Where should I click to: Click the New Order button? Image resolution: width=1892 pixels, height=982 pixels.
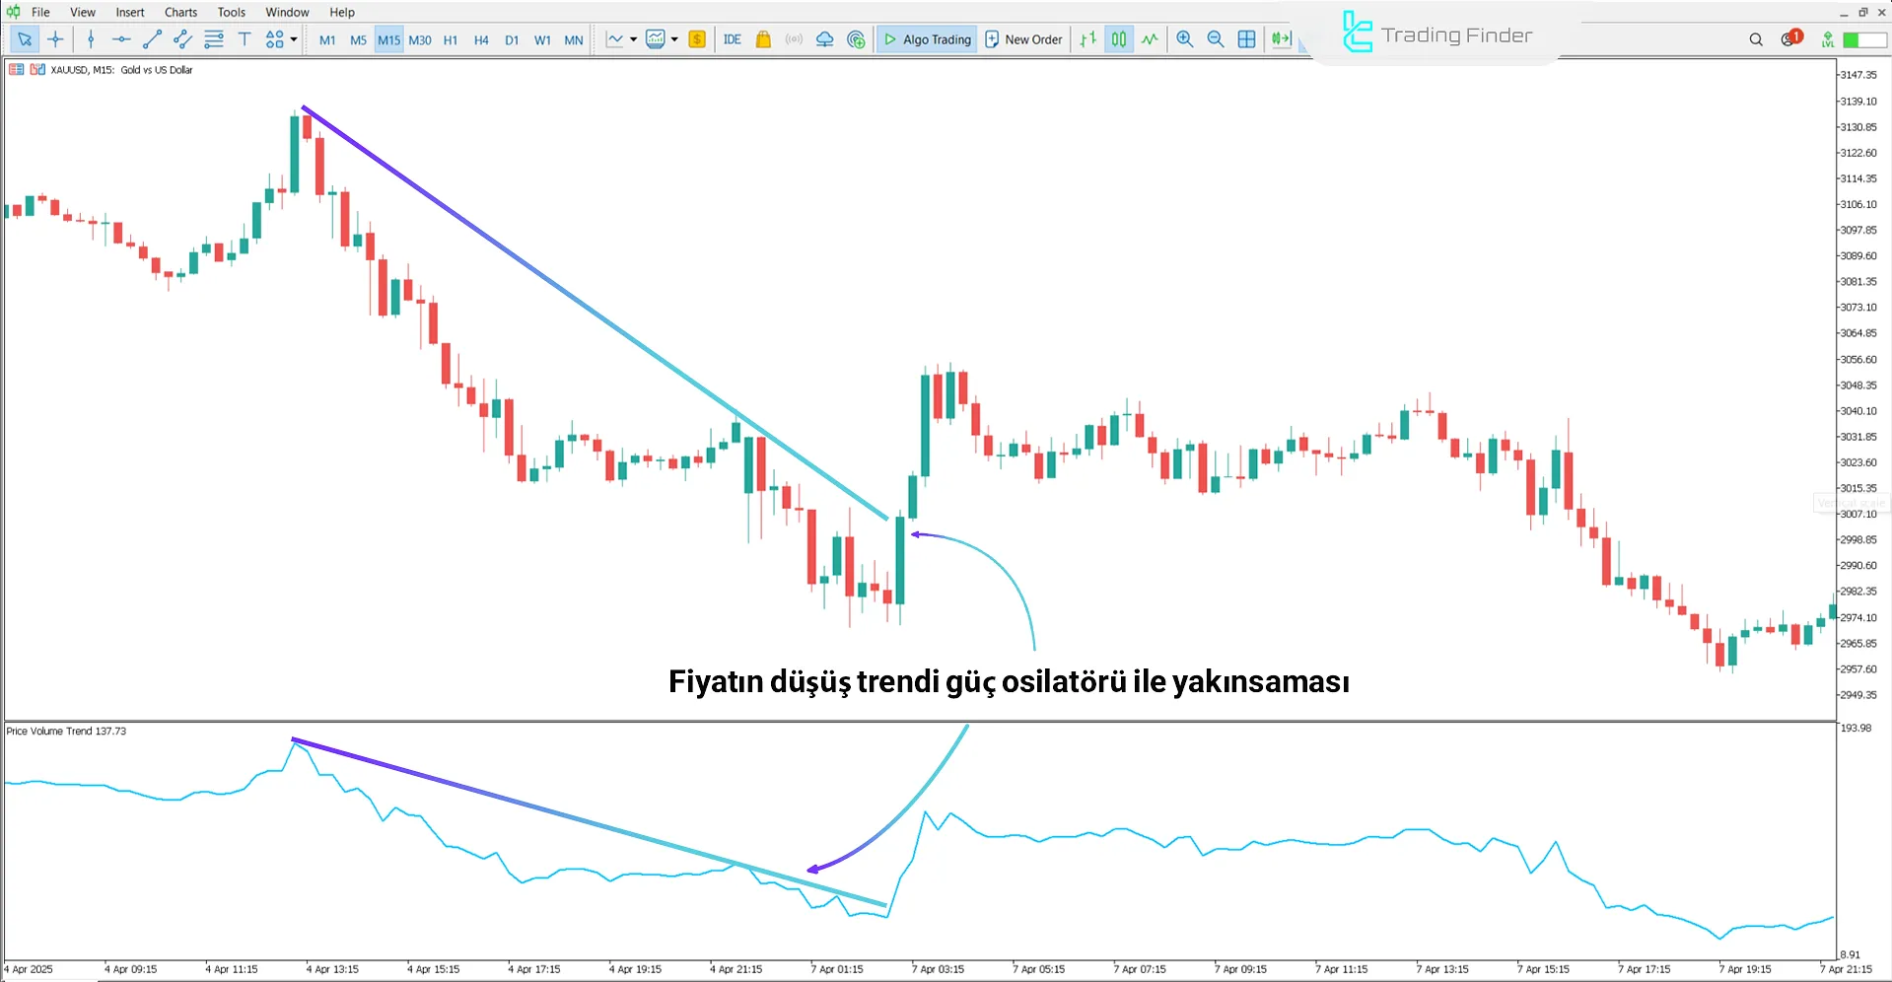tap(1023, 39)
